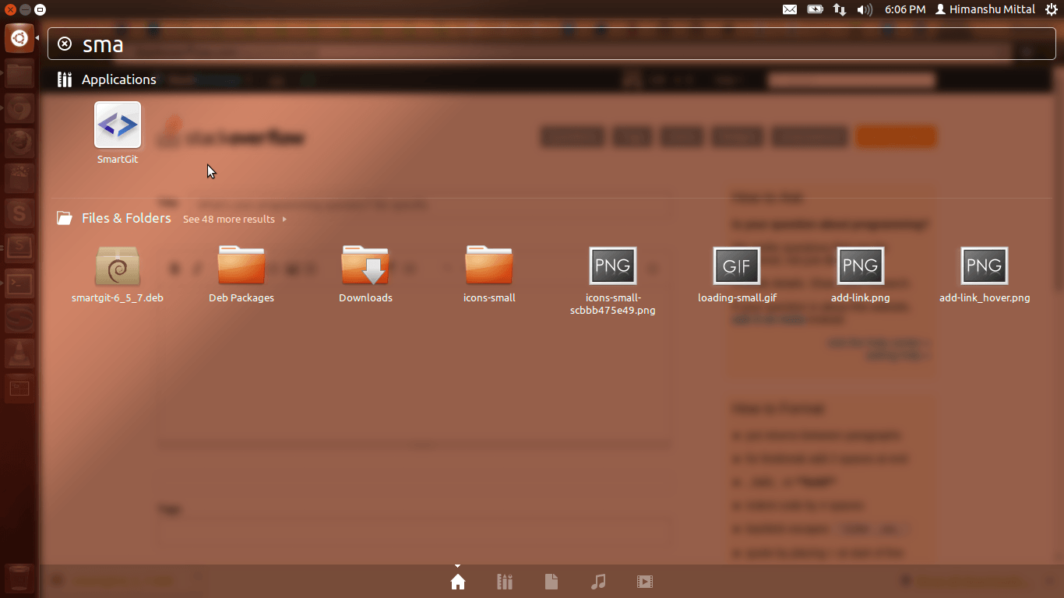Switch to the Applications lens

point(505,582)
